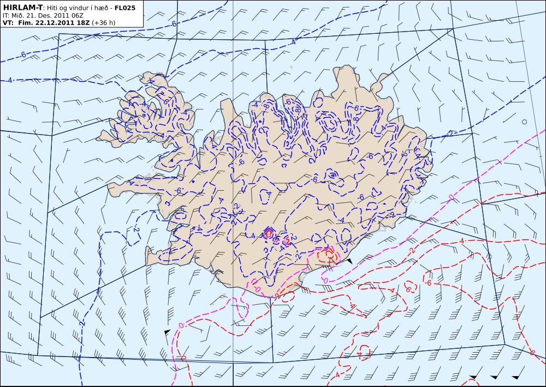Click the 'VT: Fim. 22.12.2011 18Z' valid time
This screenshot has width=546, height=387.
[x=46, y=23]
